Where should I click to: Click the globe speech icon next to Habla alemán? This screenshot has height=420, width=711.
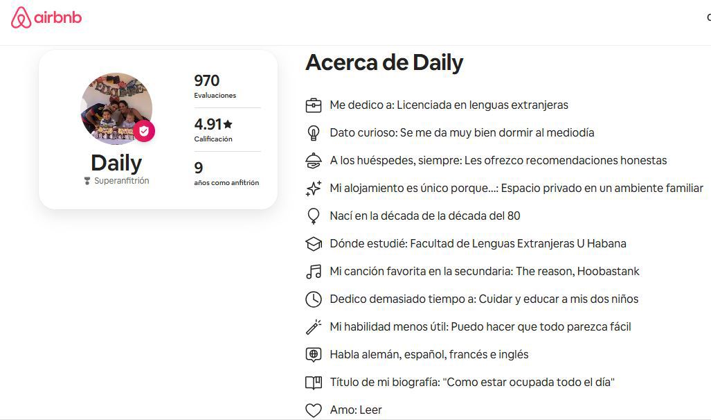pyautogui.click(x=314, y=355)
